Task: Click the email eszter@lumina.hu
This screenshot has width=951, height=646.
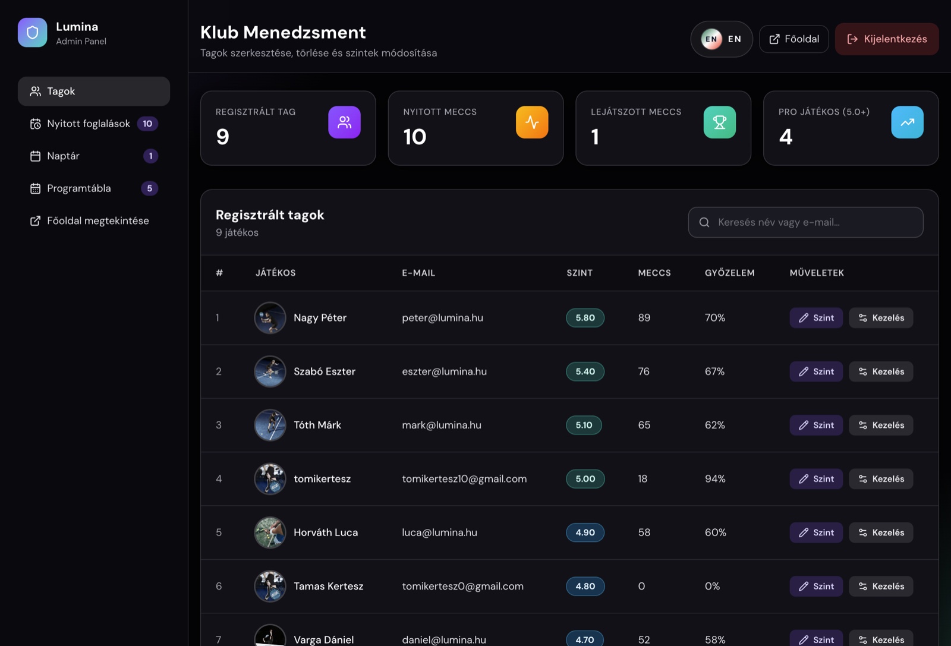Action: click(x=444, y=371)
